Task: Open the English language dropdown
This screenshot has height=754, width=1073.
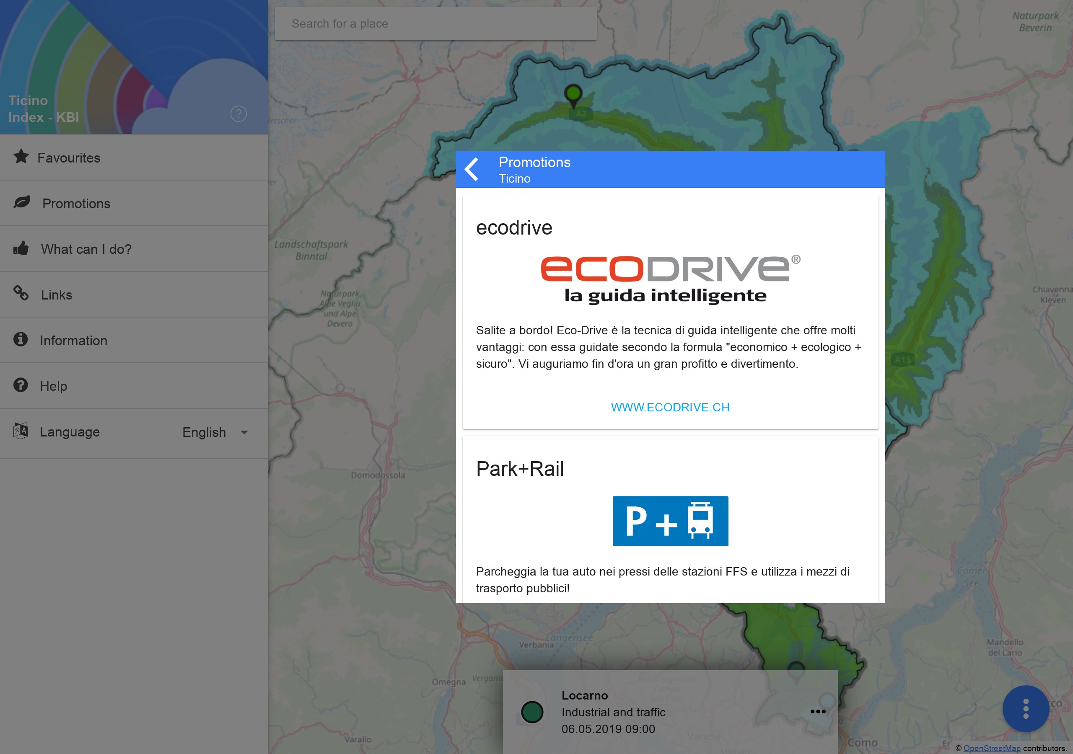Action: pos(204,433)
